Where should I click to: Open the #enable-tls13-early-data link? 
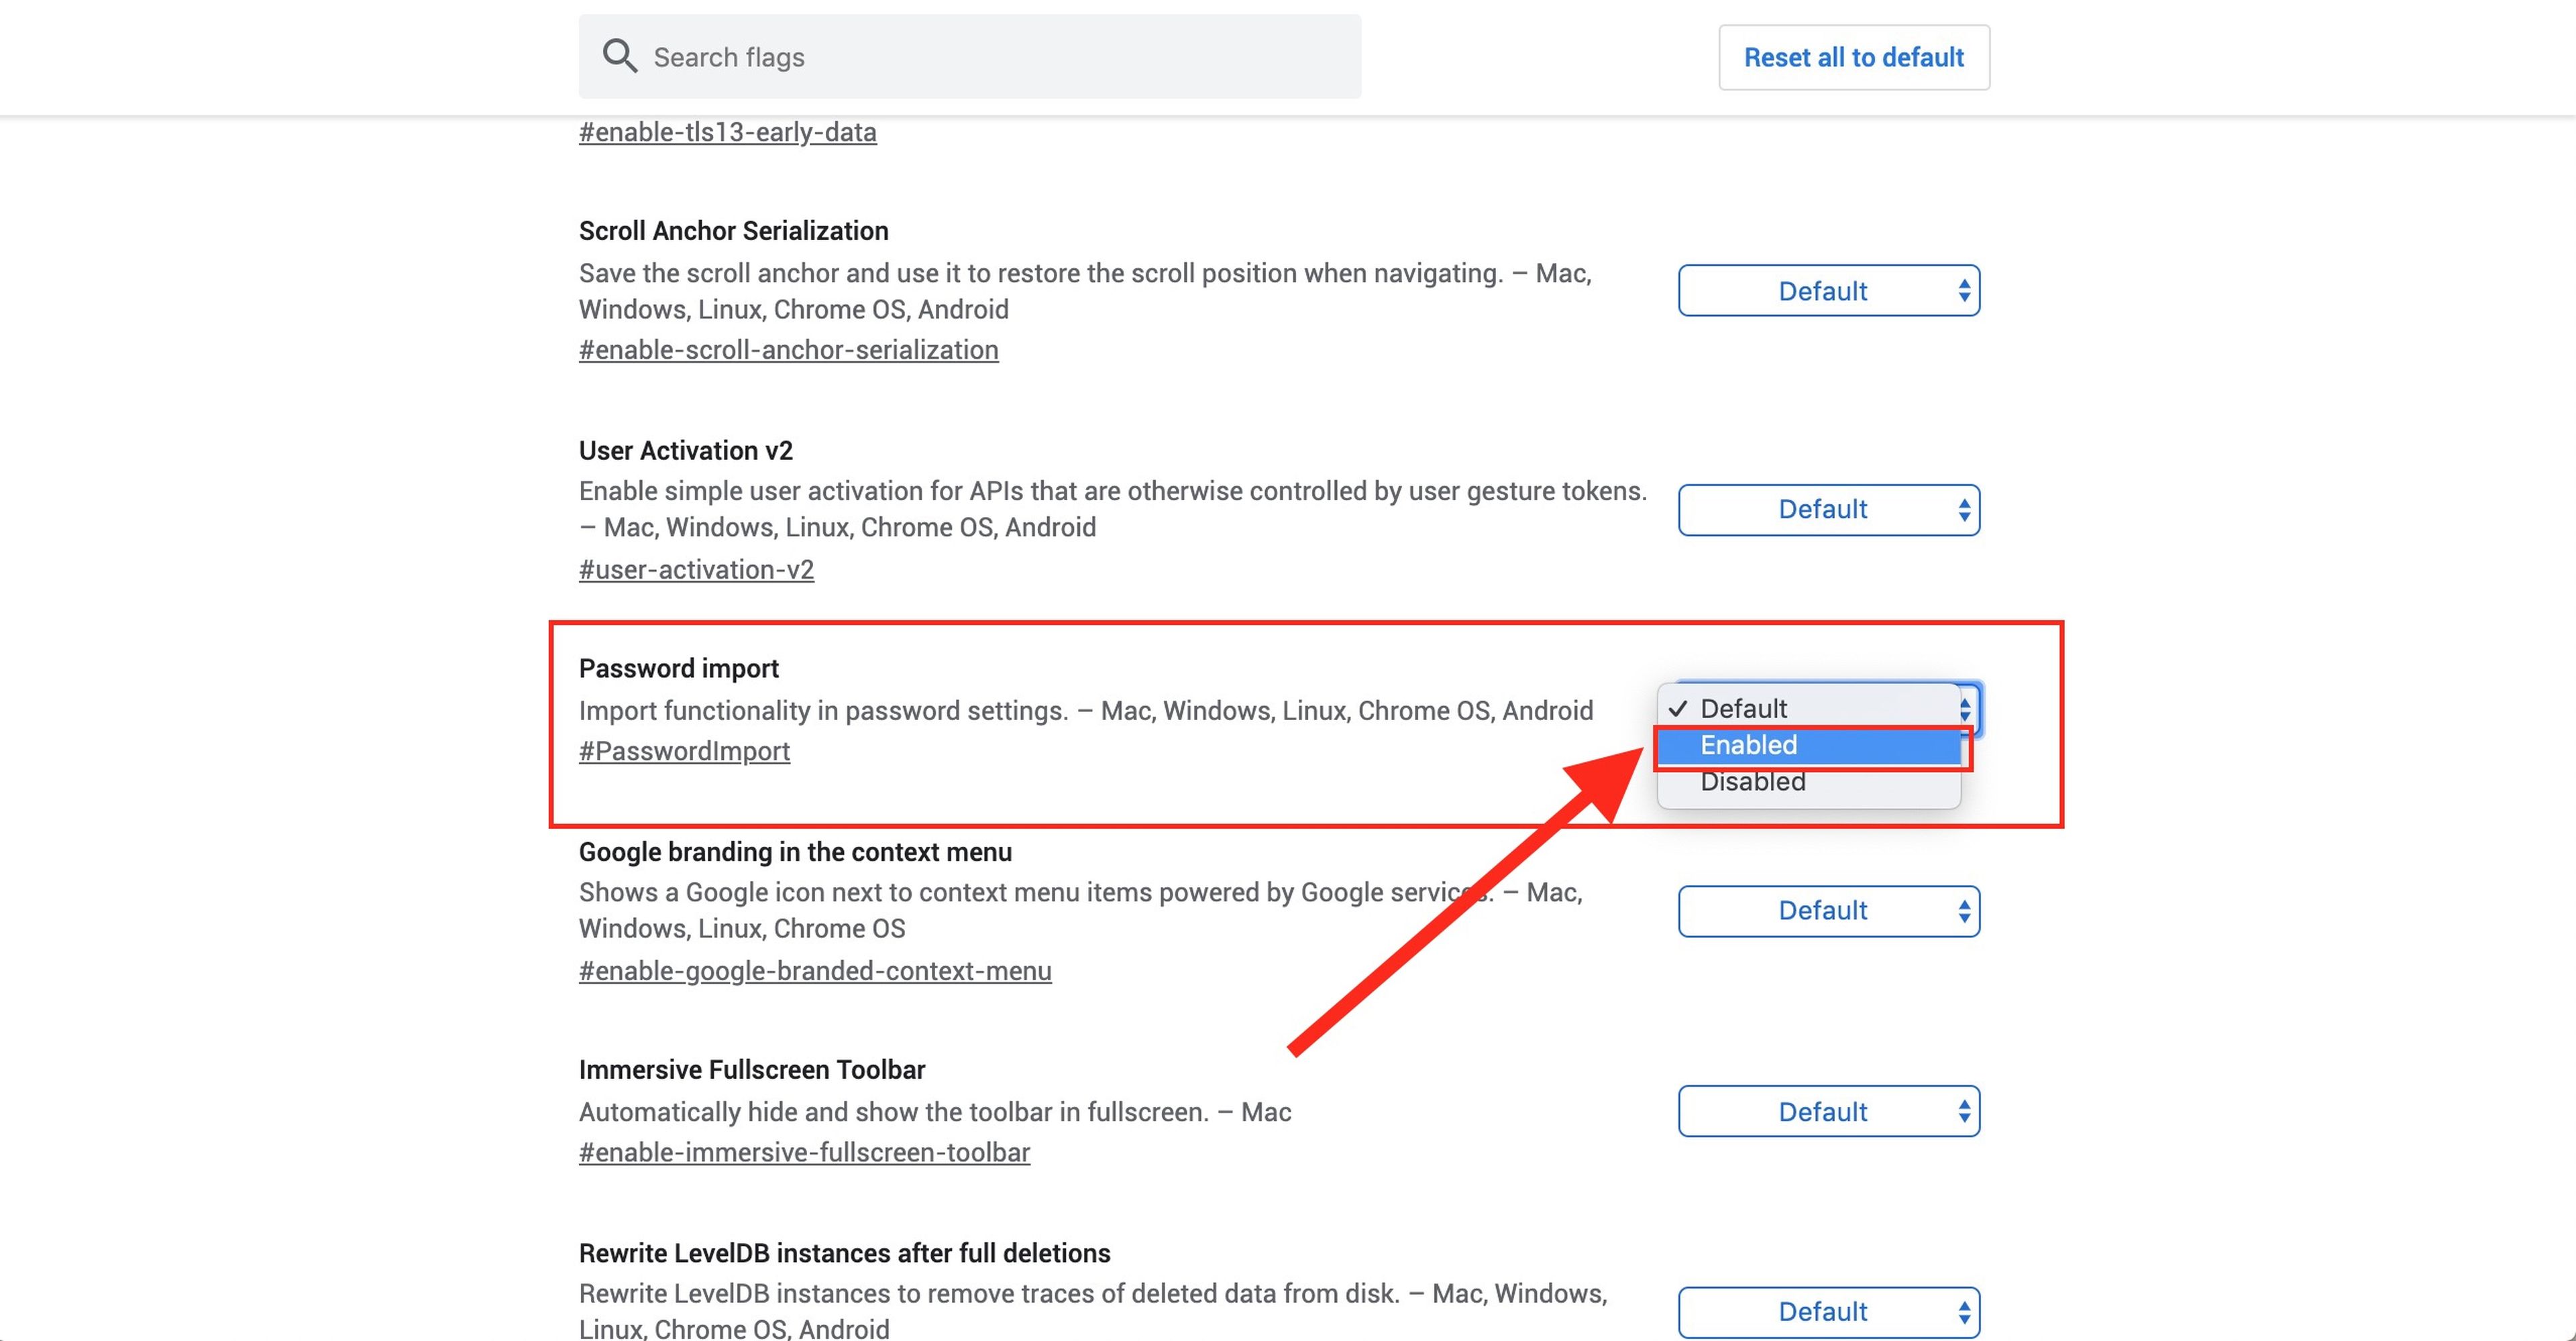coord(727,132)
